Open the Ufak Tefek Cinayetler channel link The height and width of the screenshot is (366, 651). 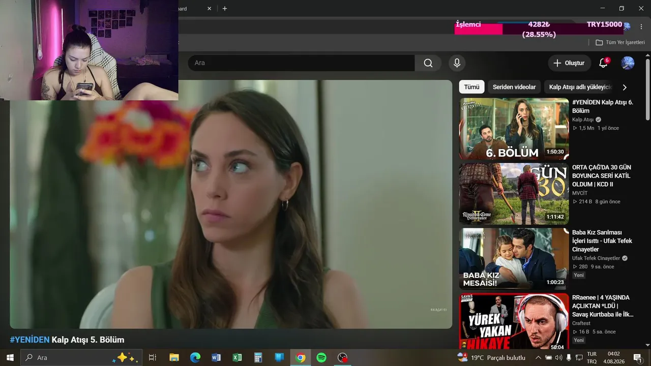(x=596, y=258)
